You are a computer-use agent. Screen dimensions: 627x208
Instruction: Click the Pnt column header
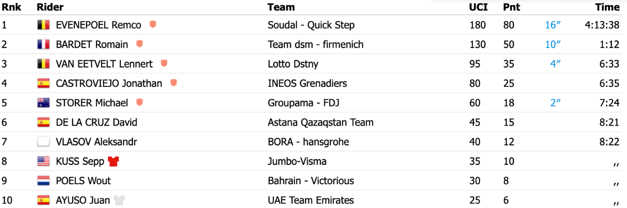point(511,7)
